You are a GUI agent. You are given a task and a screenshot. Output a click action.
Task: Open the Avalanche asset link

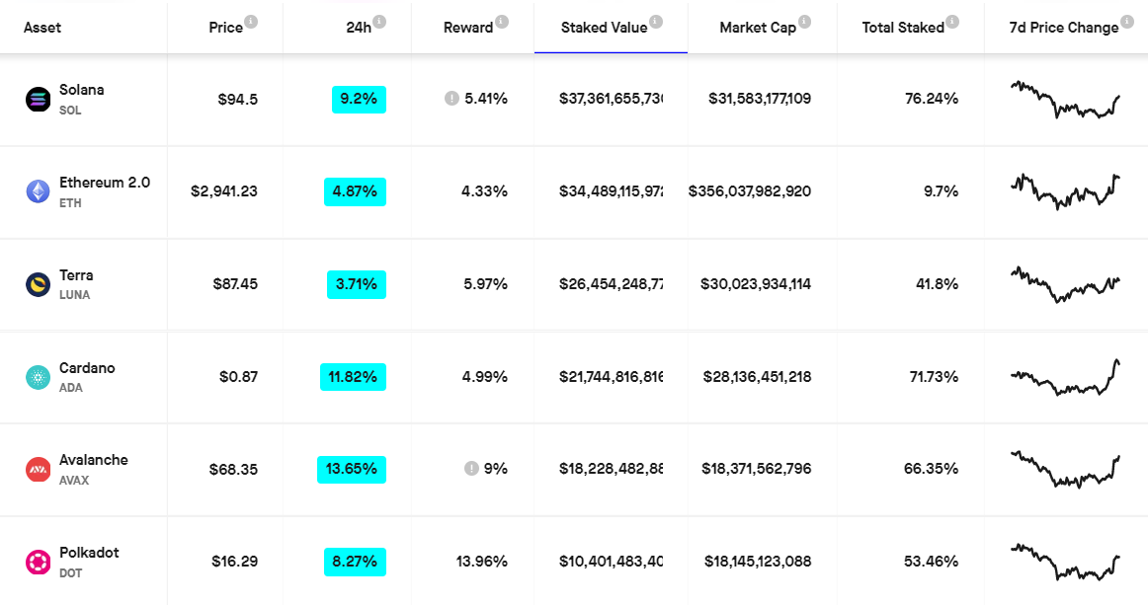click(94, 460)
